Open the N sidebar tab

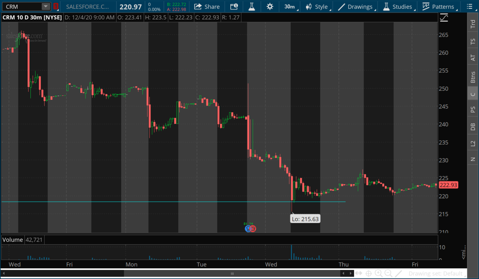(473, 159)
